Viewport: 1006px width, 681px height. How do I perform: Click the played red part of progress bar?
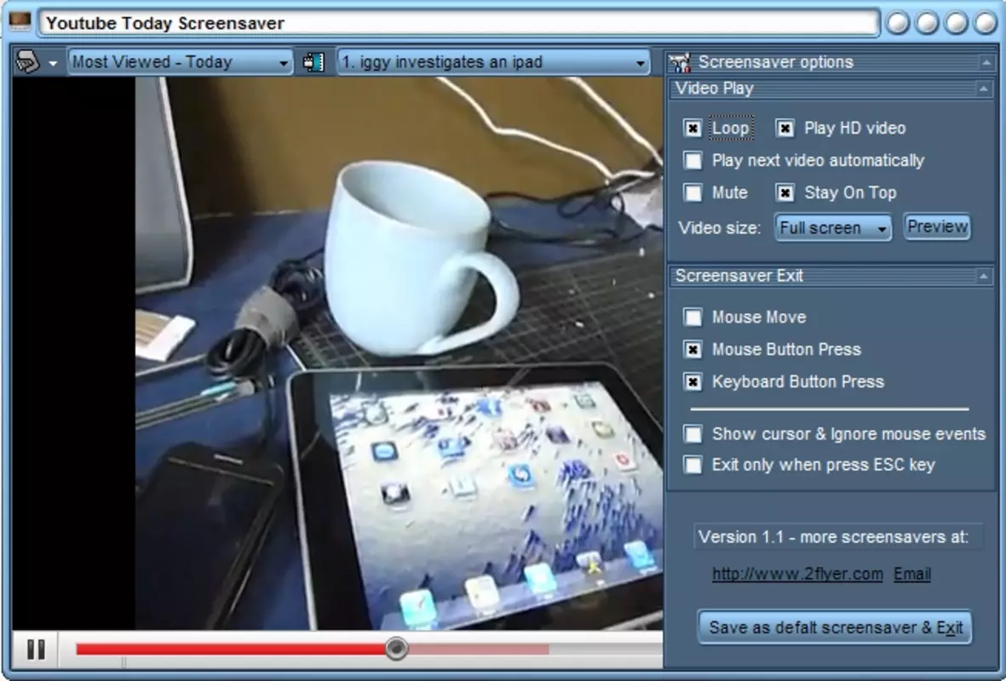(x=231, y=650)
